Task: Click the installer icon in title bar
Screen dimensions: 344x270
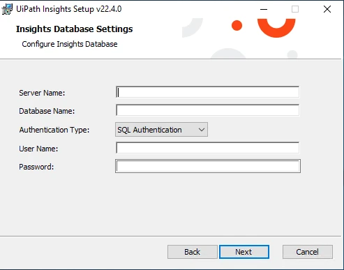Action: pos(7,9)
